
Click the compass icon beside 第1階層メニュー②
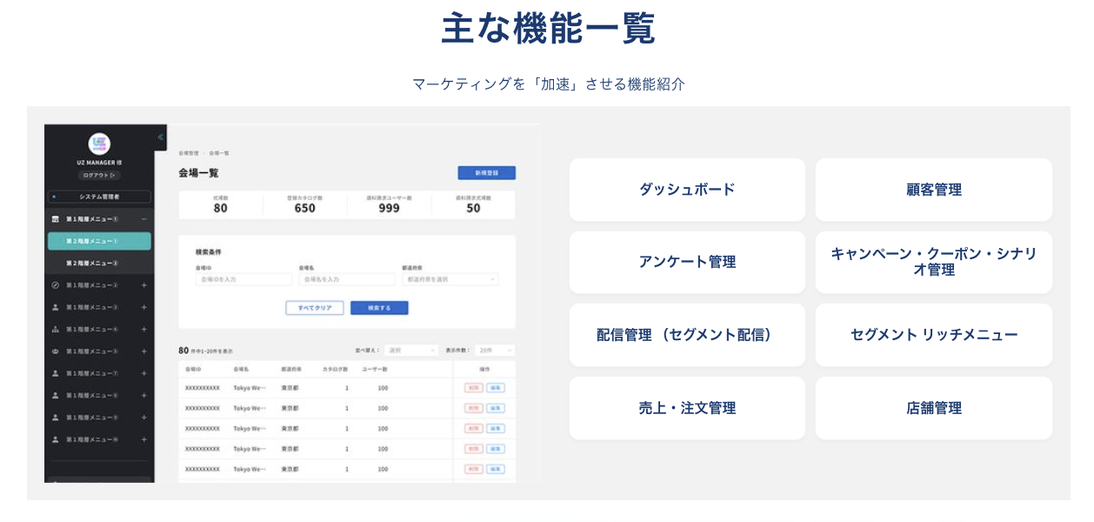click(55, 284)
